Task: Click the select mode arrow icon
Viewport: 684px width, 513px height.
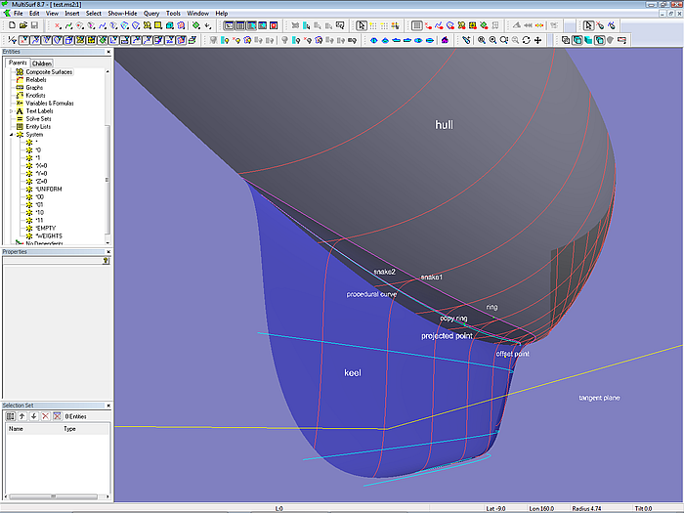Action: click(x=362, y=26)
